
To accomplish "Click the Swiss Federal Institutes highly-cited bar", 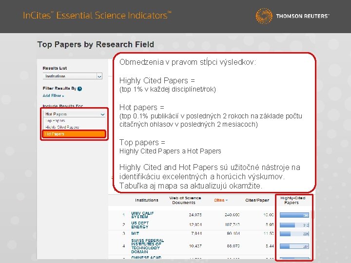I will point(294,246).
